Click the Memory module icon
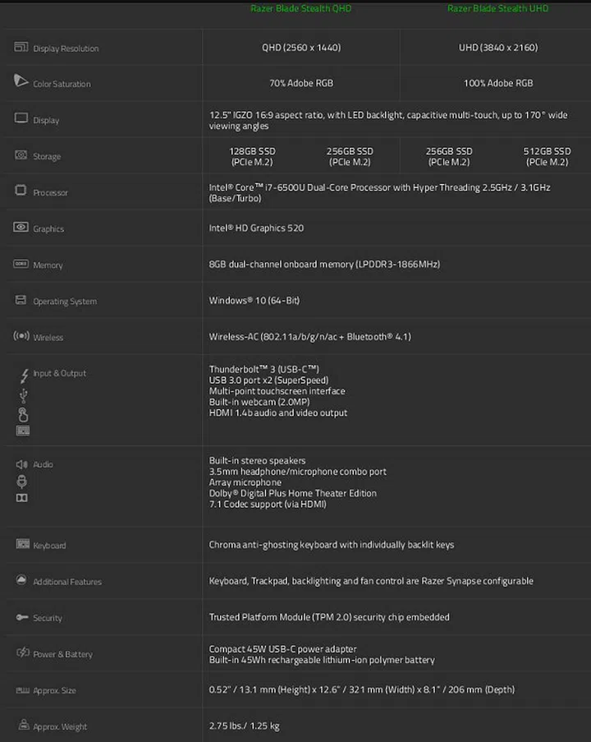Image resolution: width=591 pixels, height=742 pixels. click(x=21, y=264)
